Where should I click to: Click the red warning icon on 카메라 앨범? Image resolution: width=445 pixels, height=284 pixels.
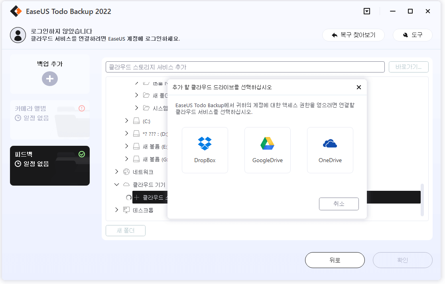click(x=82, y=108)
